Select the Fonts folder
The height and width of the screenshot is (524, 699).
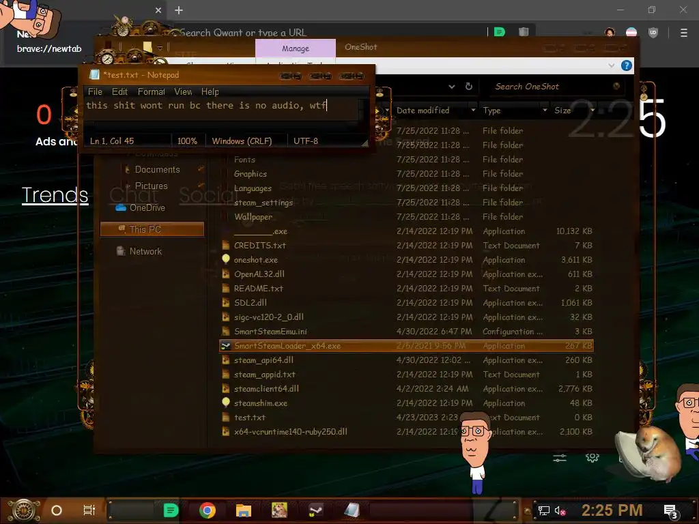[244, 160]
